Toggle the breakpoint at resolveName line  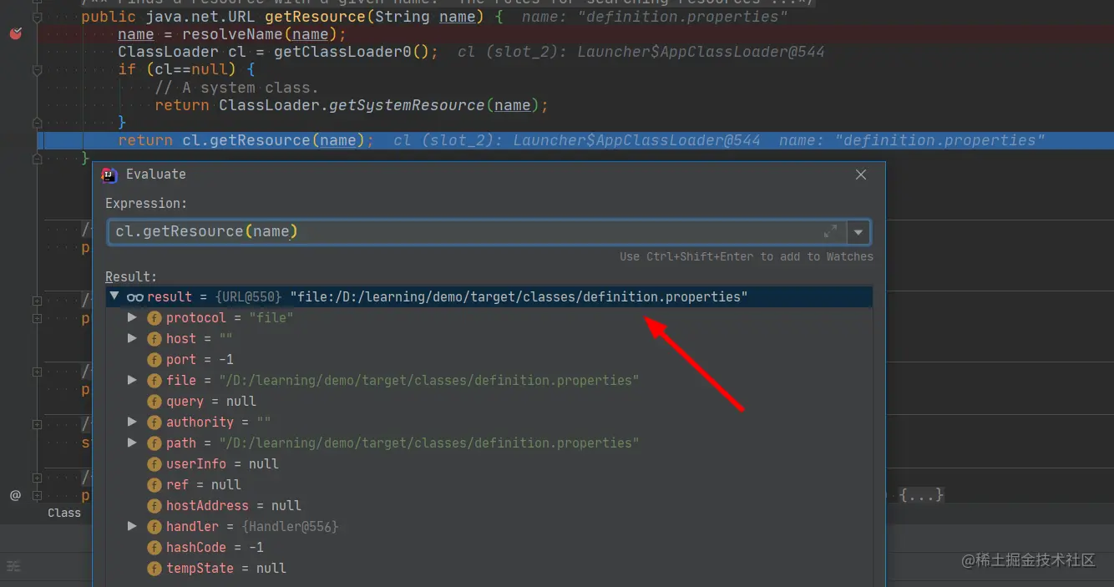click(15, 33)
